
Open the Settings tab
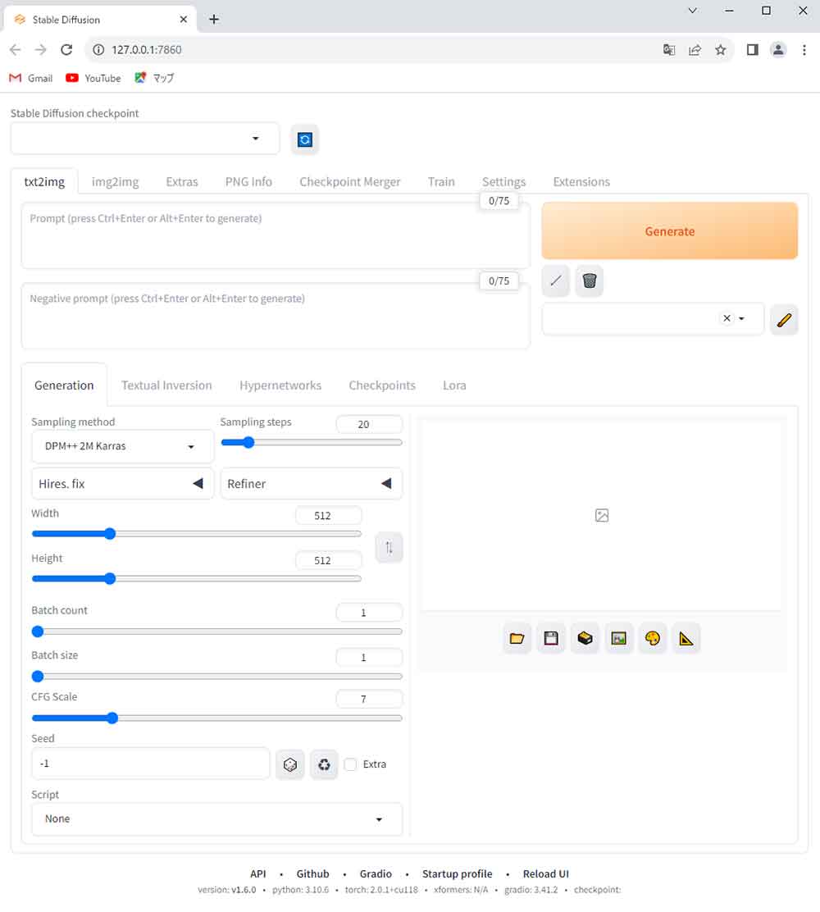coord(503,182)
